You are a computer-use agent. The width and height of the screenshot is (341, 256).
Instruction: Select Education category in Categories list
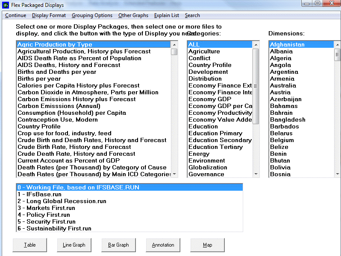(x=203, y=126)
